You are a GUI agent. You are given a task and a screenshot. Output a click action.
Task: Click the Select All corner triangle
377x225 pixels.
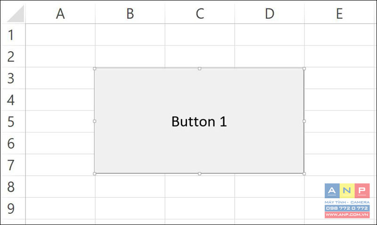click(16, 14)
